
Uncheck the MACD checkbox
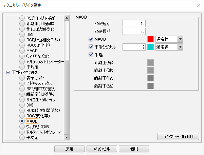coord(91,39)
